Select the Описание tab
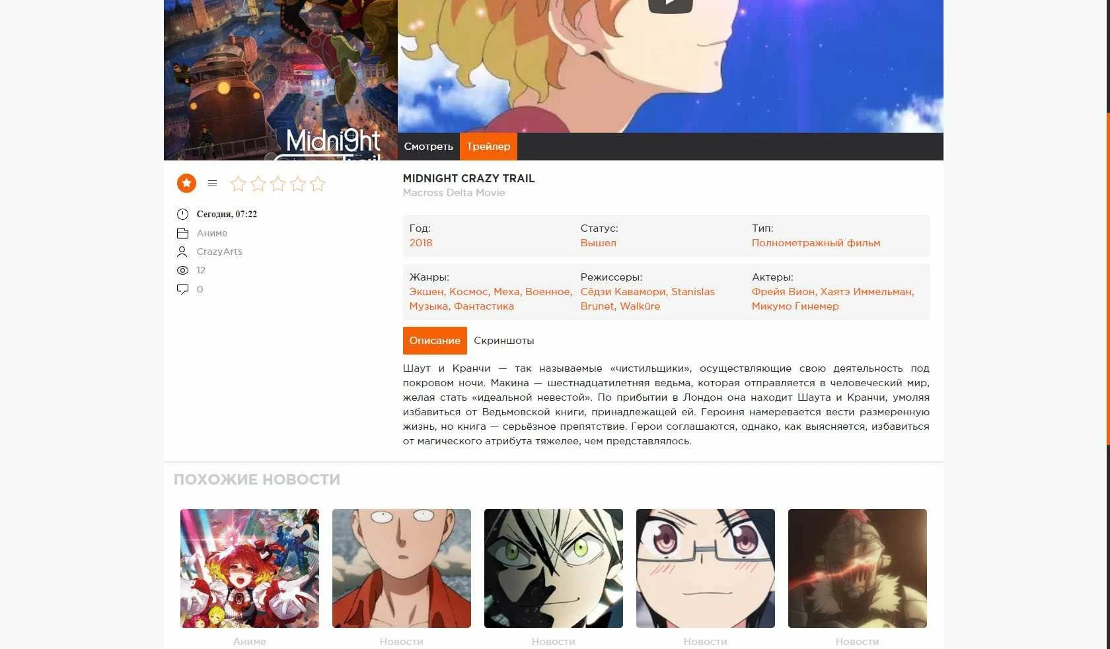1110x649 pixels. pos(435,341)
